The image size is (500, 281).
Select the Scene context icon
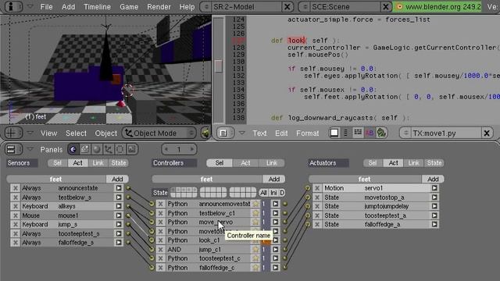132,149
